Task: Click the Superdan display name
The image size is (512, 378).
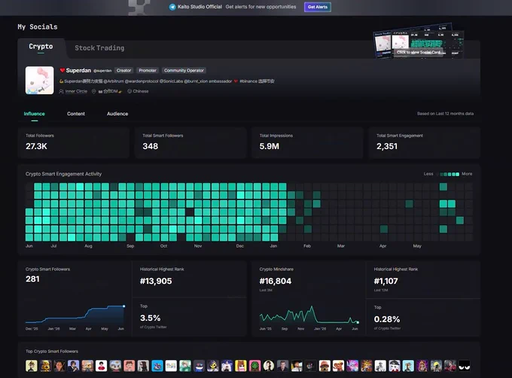Action: tap(78, 71)
